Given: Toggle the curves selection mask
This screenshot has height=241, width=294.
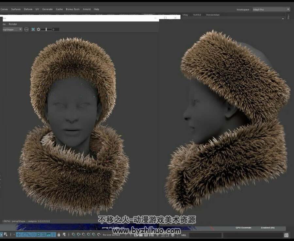Looking at the screenshot, I should coord(28,234).
